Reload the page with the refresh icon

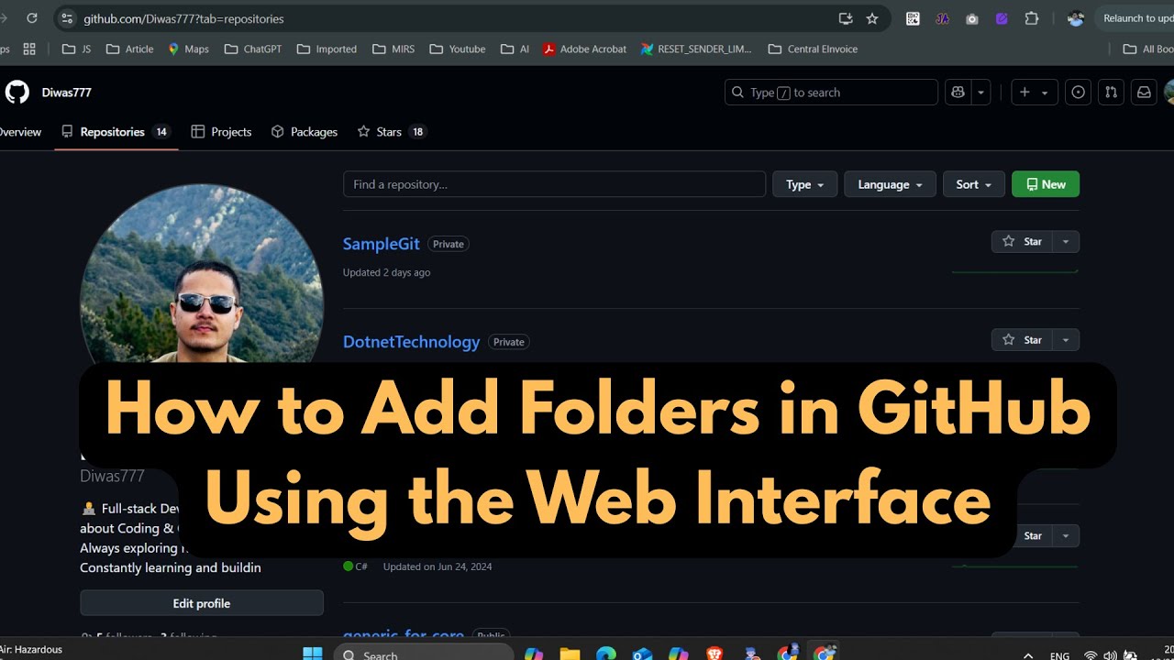[32, 18]
